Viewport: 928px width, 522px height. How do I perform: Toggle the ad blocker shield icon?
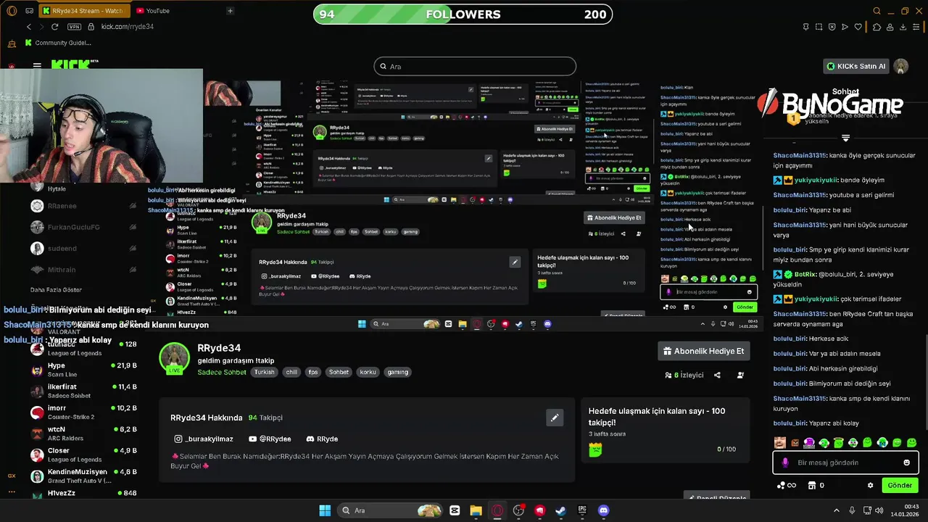point(832,27)
